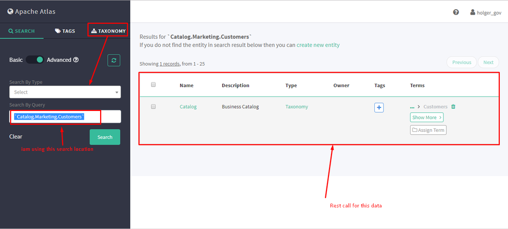The width and height of the screenshot is (508, 229).
Task: Click the Apache Atlas globe logo icon
Action: 10,11
